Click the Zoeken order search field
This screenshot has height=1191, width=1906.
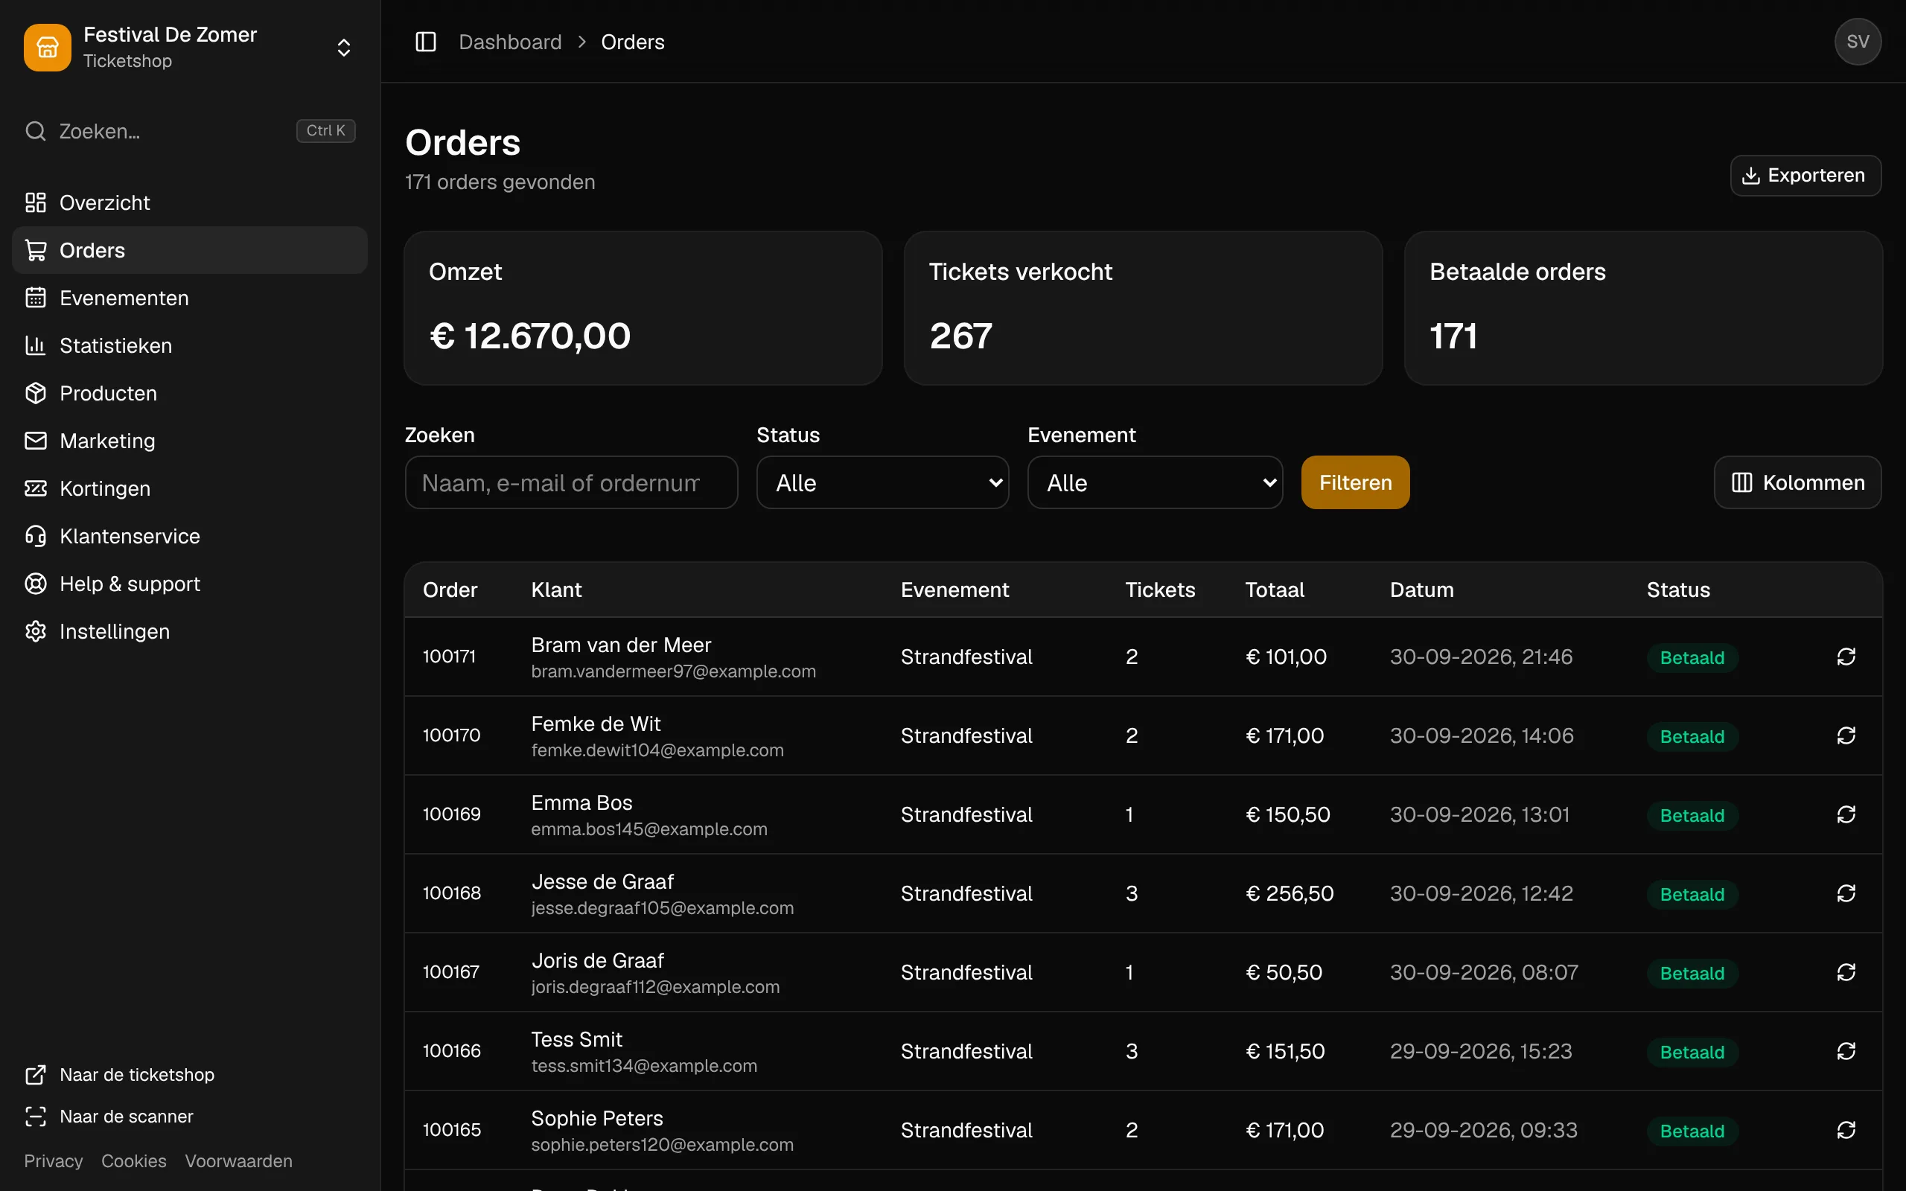point(571,482)
